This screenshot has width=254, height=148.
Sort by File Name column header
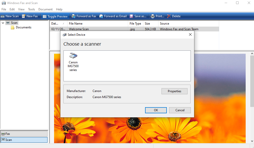(x=98, y=24)
